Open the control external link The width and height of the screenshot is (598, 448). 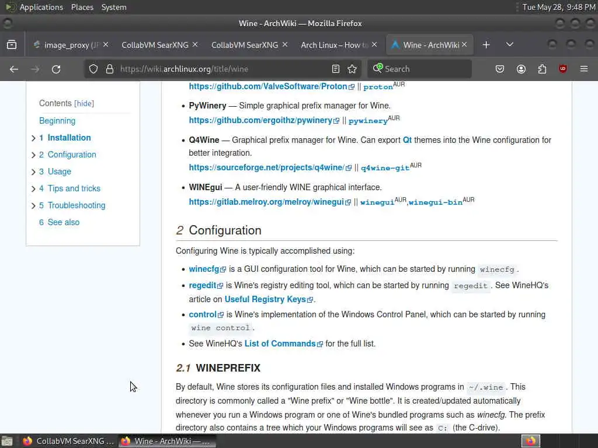point(206,314)
